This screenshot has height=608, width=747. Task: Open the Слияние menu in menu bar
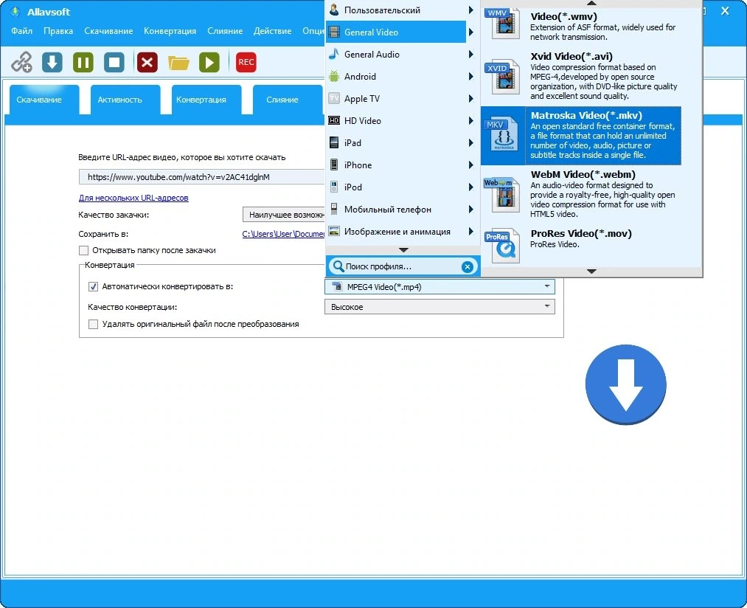coord(225,31)
